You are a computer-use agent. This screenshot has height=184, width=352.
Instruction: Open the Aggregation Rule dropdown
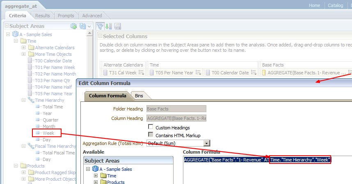(x=206, y=143)
